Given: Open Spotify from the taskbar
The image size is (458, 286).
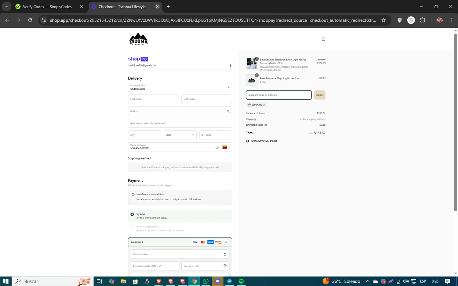Looking at the screenshot, I should tap(241, 281).
